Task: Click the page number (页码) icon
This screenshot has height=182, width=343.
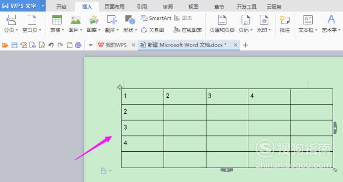Action: pyautogui.click(x=245, y=20)
